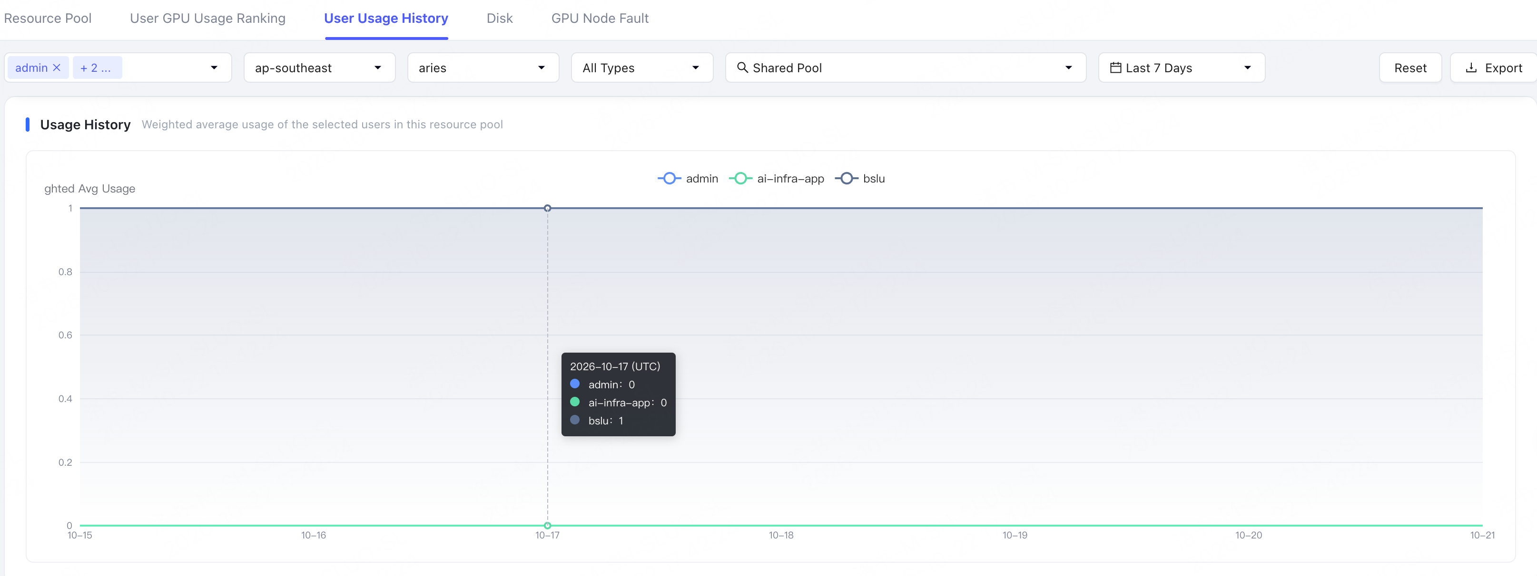The width and height of the screenshot is (1537, 576).
Task: Export the usage history data
Action: point(1493,68)
